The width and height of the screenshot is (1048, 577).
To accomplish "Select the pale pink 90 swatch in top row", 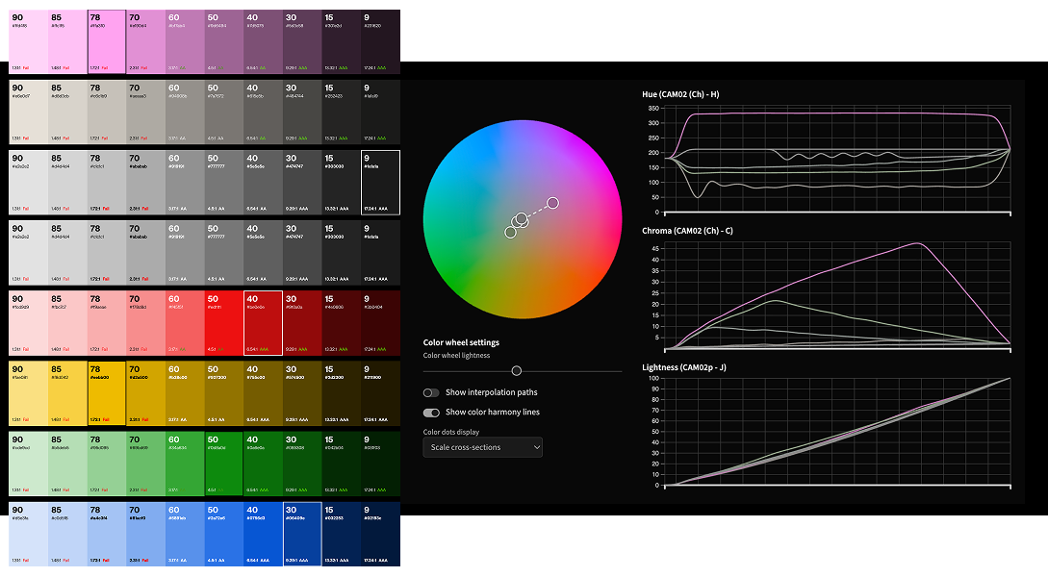I will pos(29,41).
